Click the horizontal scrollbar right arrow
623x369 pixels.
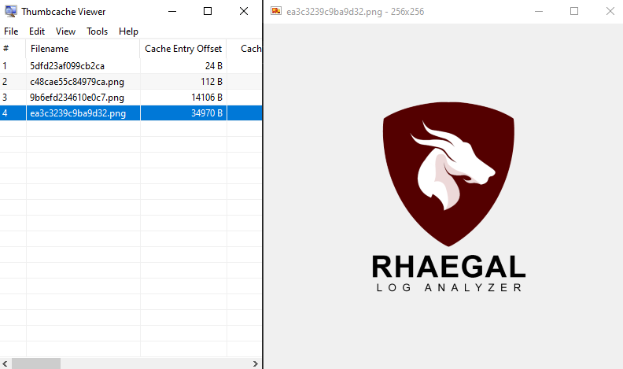tap(256, 363)
